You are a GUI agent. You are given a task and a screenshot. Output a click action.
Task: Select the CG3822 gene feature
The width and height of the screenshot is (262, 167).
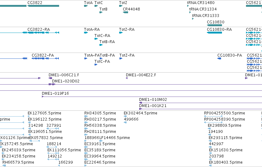tap(43, 6)
